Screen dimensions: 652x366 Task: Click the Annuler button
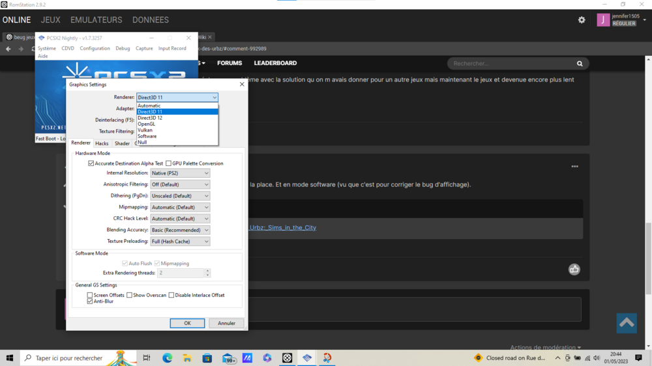pos(226,323)
